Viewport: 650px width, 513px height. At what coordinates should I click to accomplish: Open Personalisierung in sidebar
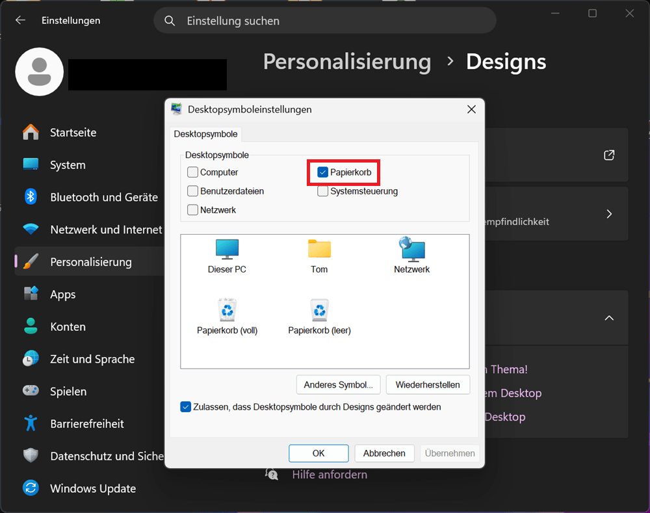[89, 262]
